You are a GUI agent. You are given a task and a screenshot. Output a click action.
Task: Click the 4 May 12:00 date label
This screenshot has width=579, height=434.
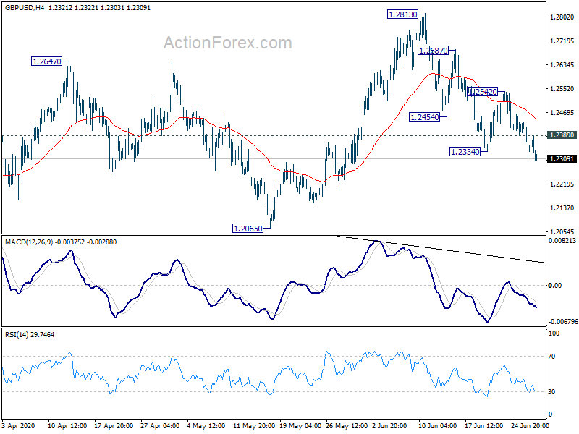pyautogui.click(x=206, y=426)
